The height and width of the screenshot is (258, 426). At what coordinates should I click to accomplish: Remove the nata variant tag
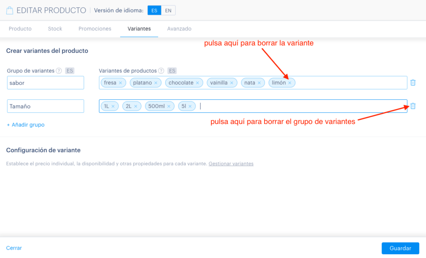pyautogui.click(x=259, y=83)
